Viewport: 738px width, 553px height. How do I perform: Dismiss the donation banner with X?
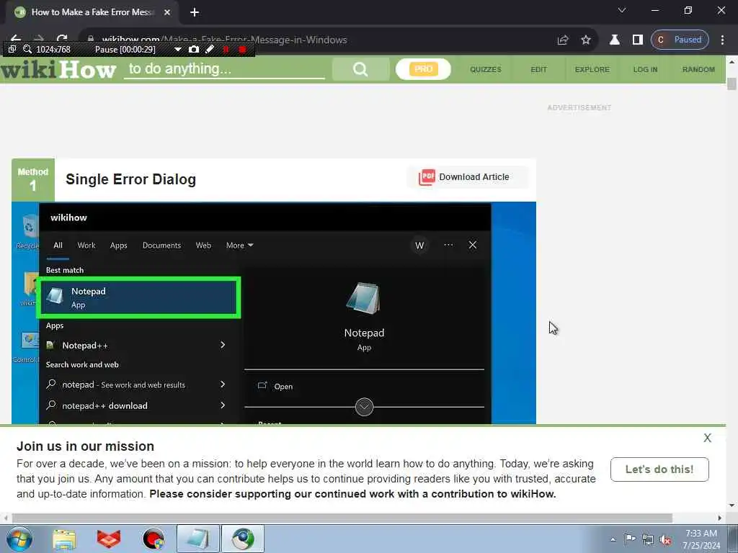click(707, 438)
